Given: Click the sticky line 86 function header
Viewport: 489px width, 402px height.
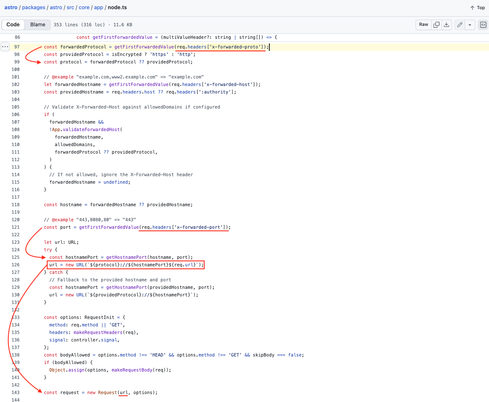Looking at the screenshot, I should coord(176,37).
